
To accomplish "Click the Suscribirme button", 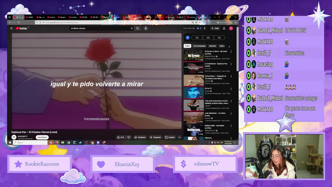I will pyautogui.click(x=42, y=137).
